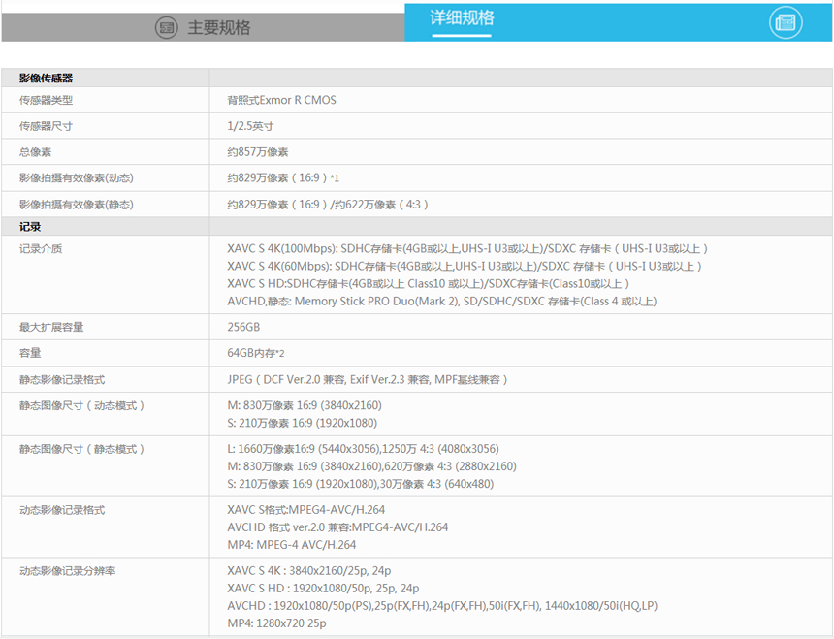Select the 记录介质 label
This screenshot has width=834, height=639.
41,249
